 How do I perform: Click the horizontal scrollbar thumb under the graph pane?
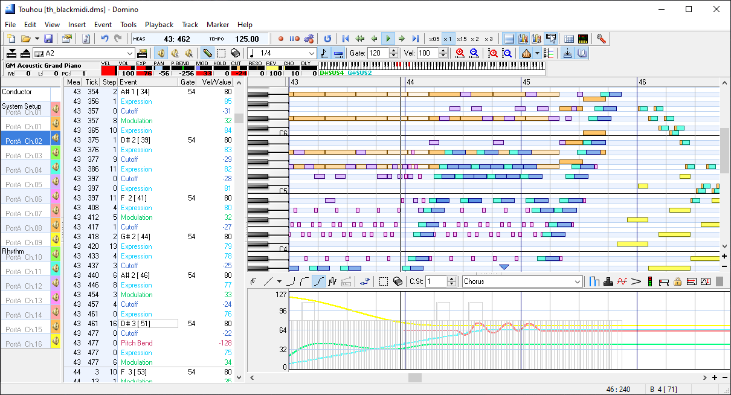click(x=414, y=377)
